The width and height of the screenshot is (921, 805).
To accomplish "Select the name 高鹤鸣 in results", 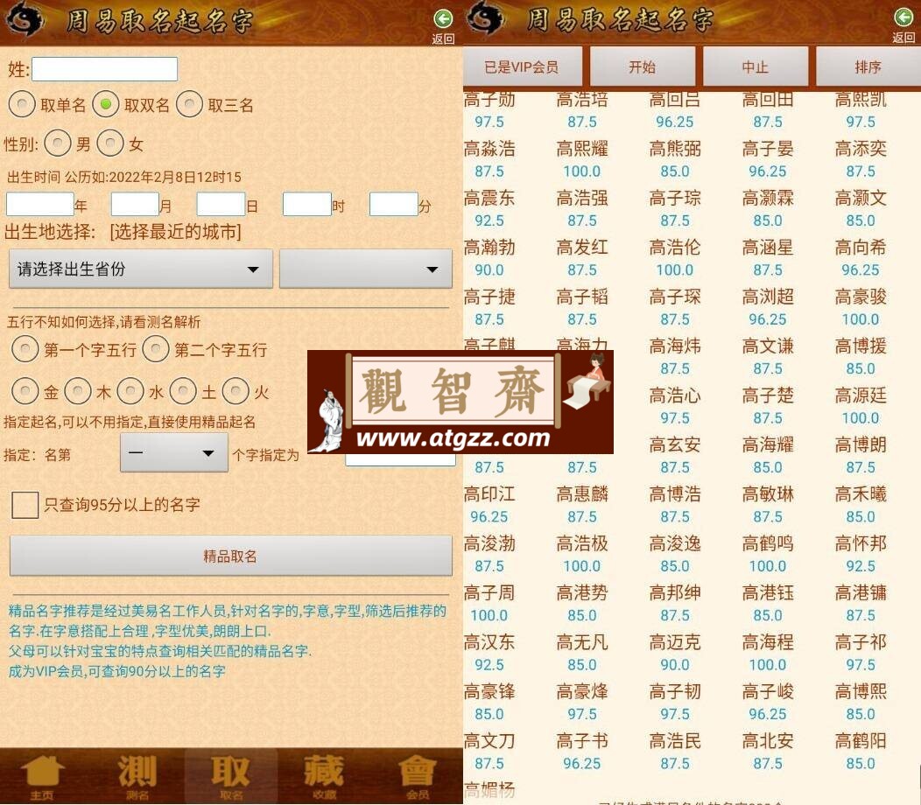I will pos(768,543).
